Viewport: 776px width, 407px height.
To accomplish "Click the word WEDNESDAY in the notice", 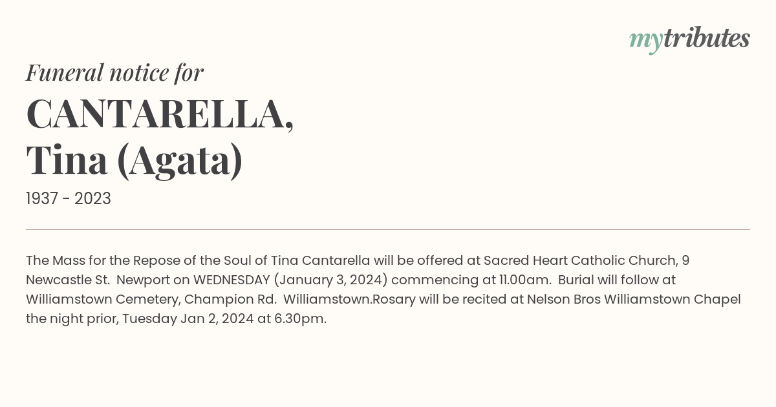I will [231, 280].
